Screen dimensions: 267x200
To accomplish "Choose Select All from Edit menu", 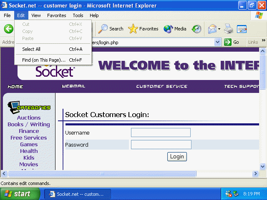I will [53, 49].
